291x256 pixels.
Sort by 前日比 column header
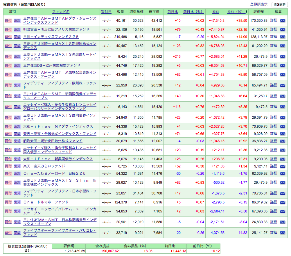pyautogui.click(x=173, y=12)
